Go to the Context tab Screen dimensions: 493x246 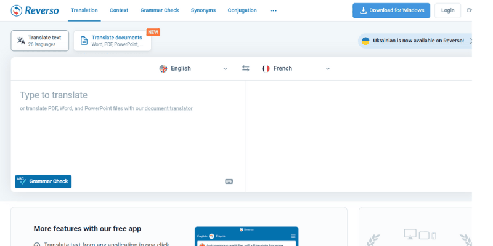click(119, 10)
